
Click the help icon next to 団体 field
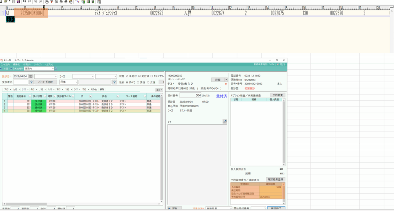(114, 82)
